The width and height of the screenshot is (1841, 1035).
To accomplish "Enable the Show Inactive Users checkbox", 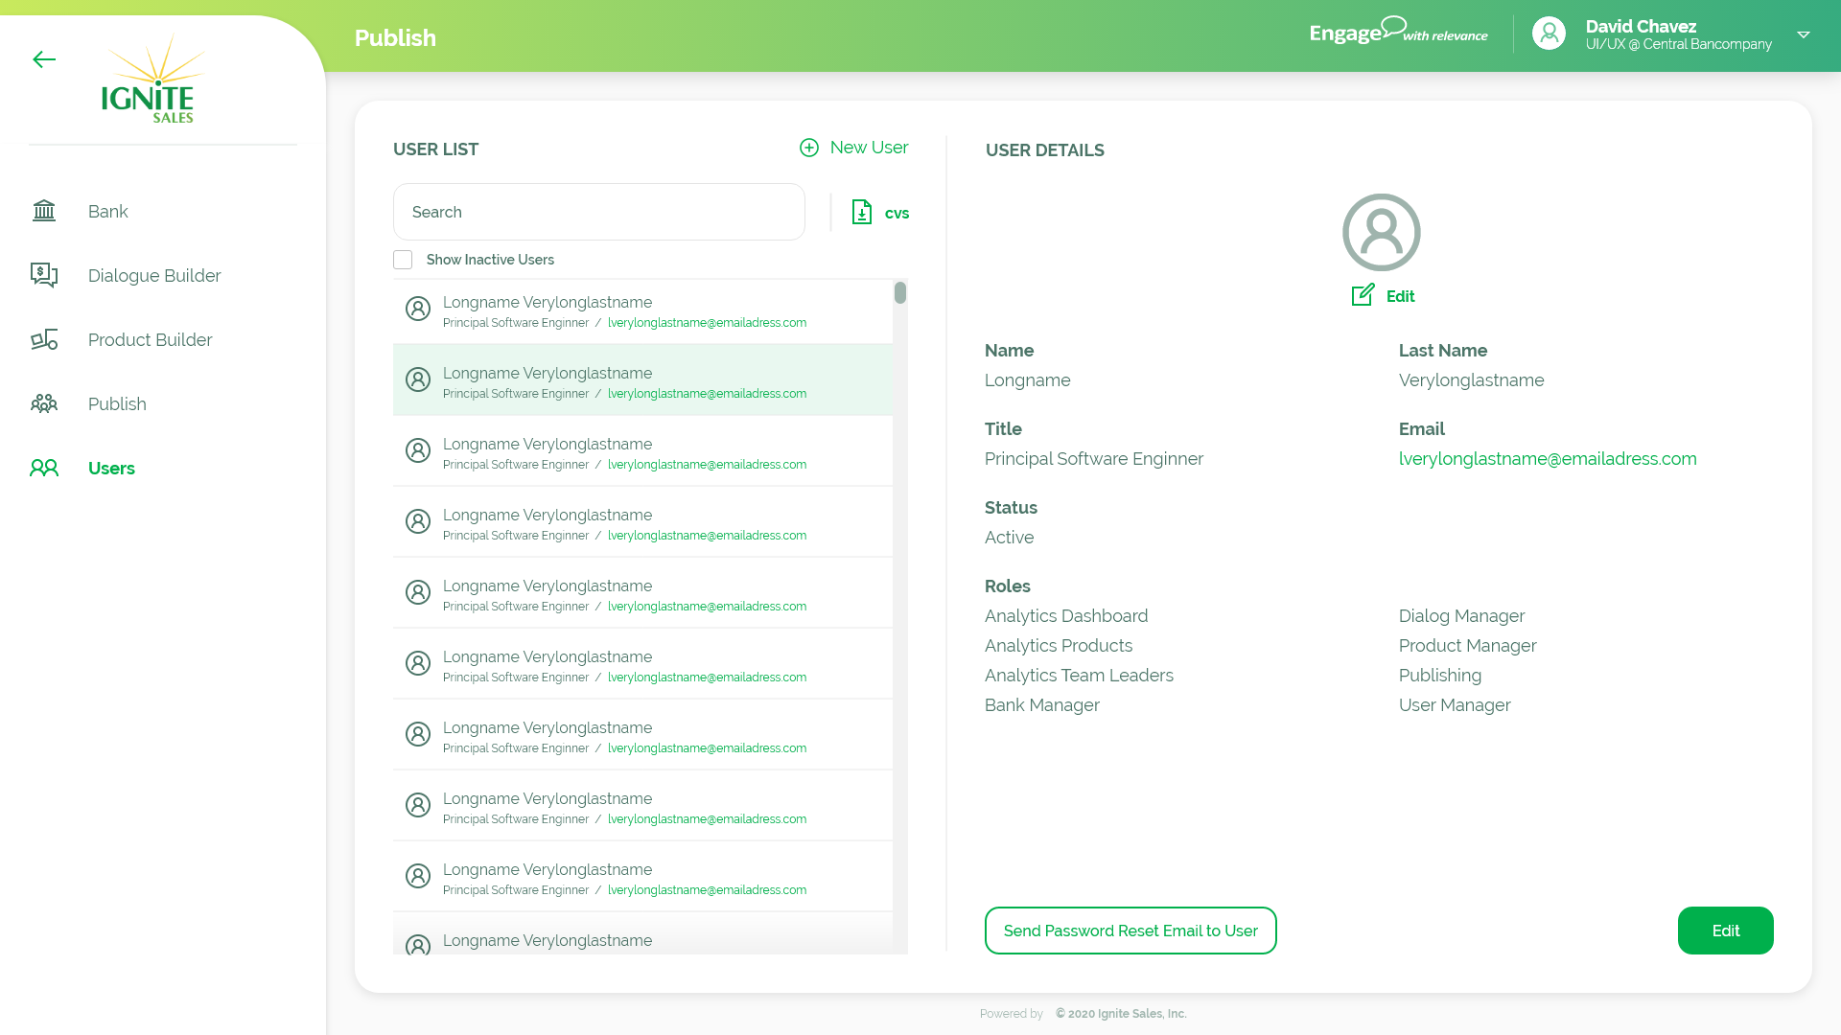I will click(403, 260).
